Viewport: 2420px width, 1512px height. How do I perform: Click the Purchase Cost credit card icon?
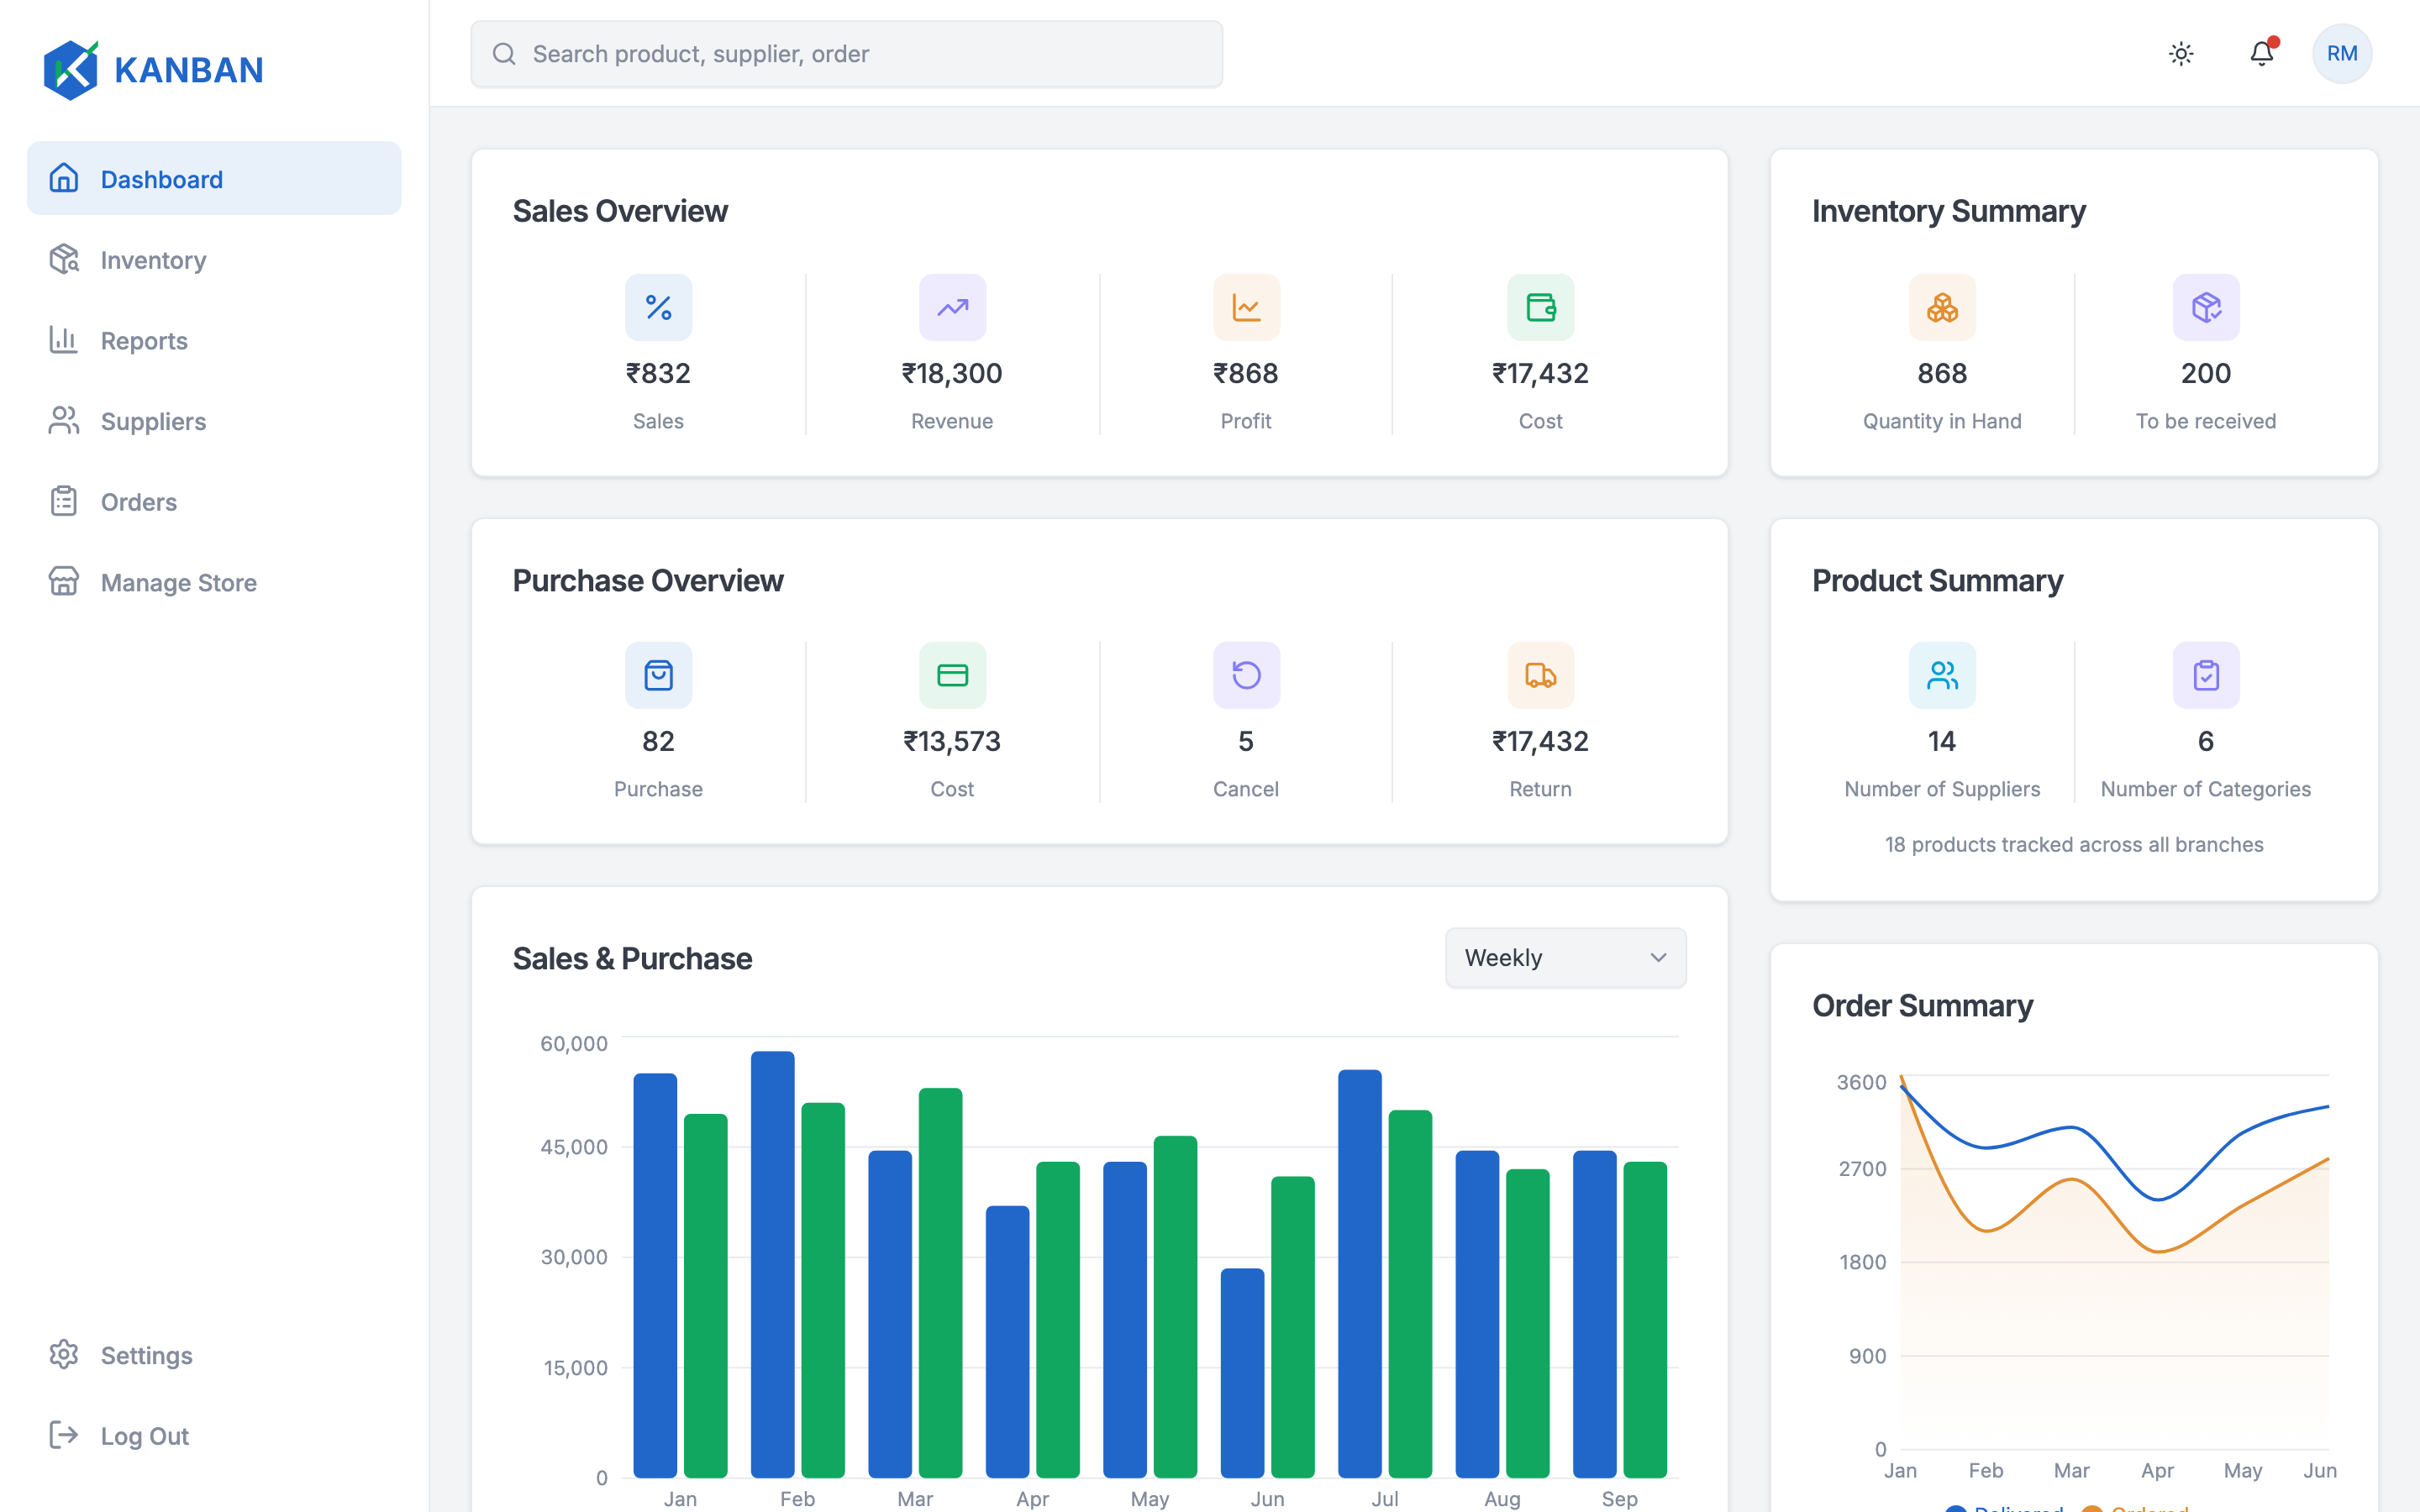tap(952, 675)
